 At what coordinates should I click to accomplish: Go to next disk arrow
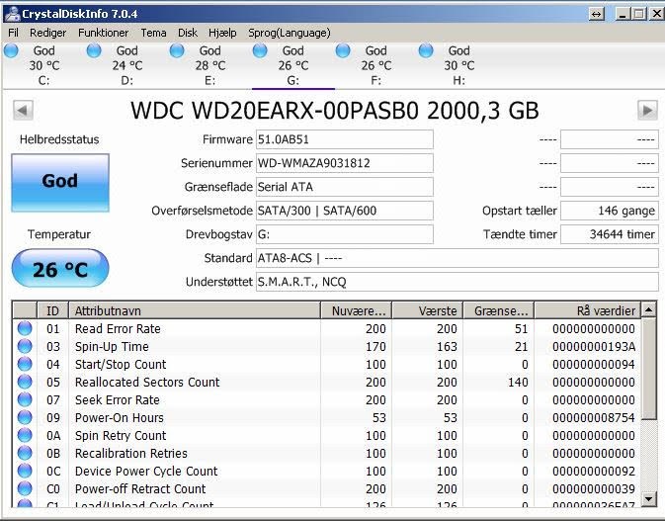647,111
